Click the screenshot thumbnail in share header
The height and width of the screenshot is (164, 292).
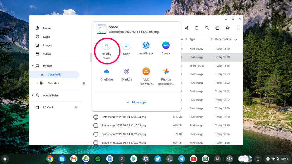tap(102, 29)
